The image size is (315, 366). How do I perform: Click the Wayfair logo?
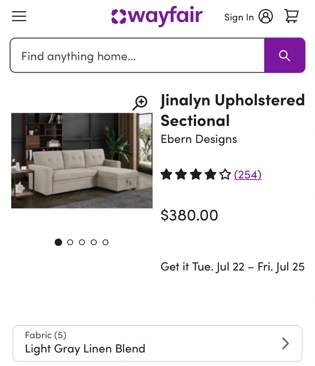point(157,16)
